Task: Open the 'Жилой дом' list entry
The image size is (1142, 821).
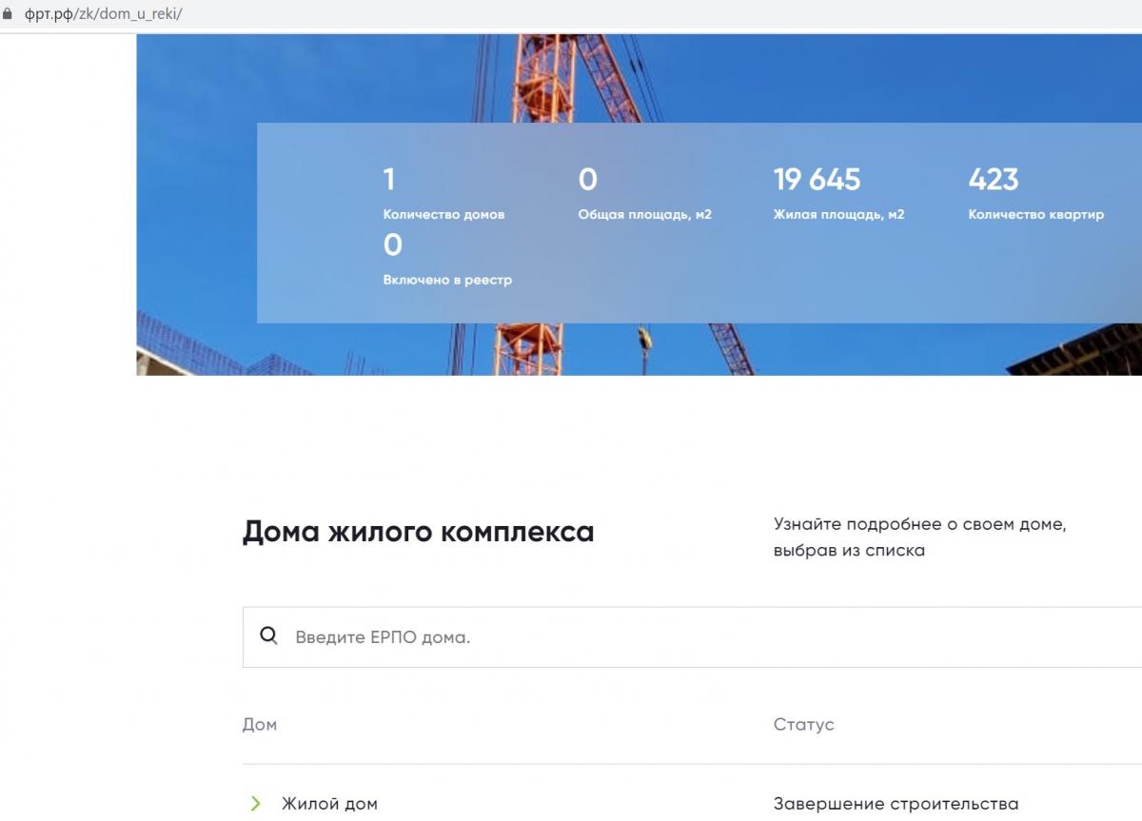Action: (x=329, y=804)
